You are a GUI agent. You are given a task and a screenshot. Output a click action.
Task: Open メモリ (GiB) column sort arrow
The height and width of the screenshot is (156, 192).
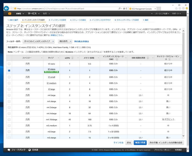coord(98,58)
